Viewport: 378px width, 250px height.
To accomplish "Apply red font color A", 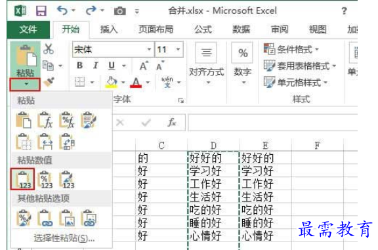I will [x=136, y=83].
